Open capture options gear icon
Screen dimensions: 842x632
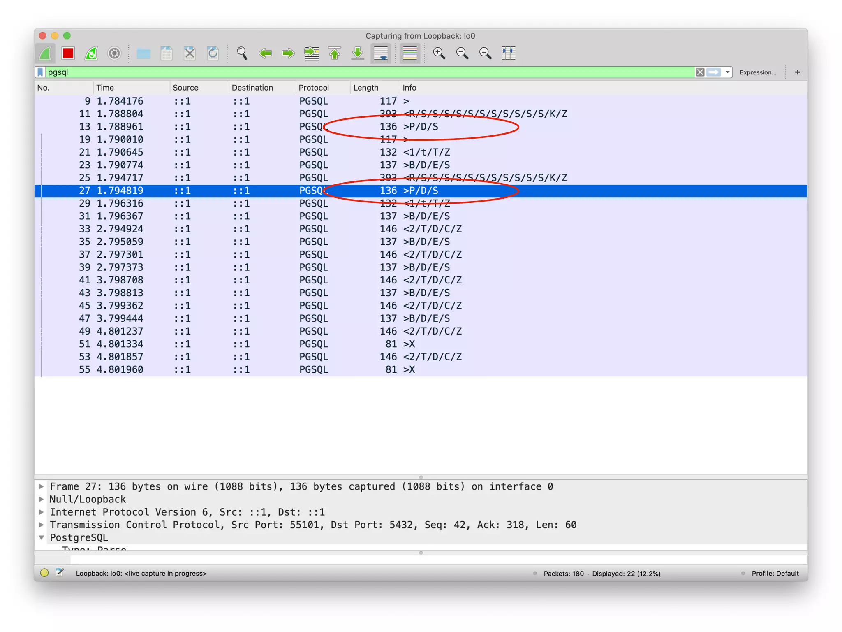pyautogui.click(x=114, y=53)
